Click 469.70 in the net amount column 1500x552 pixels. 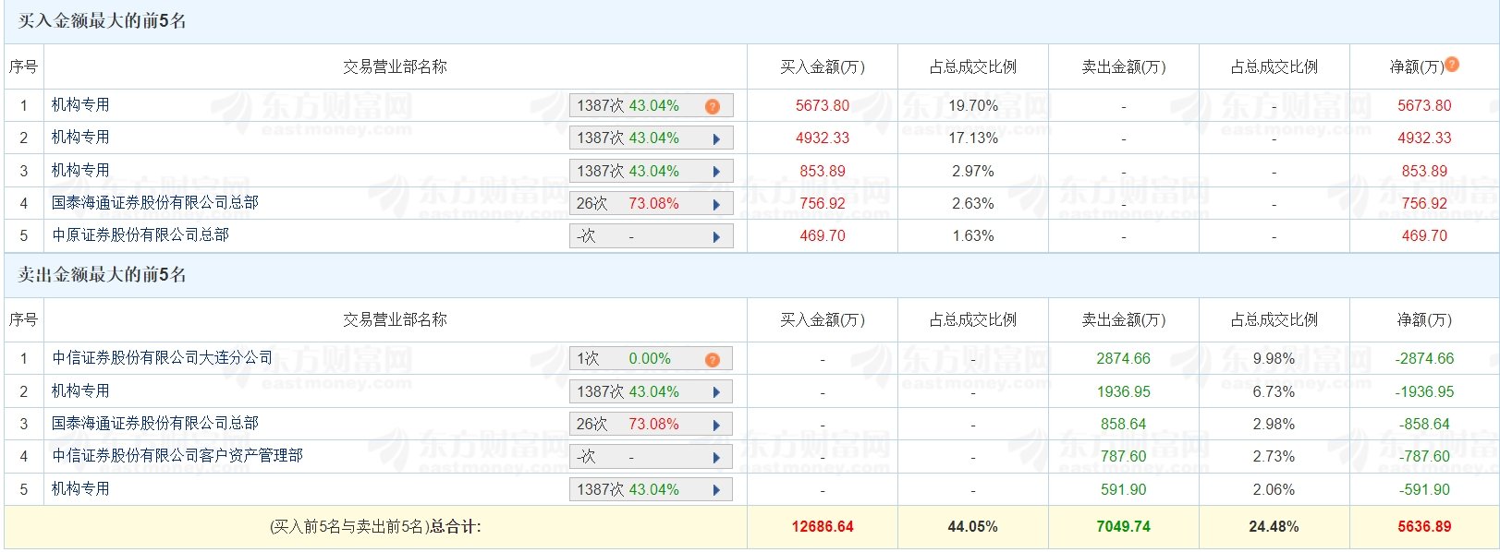[x=1424, y=235]
